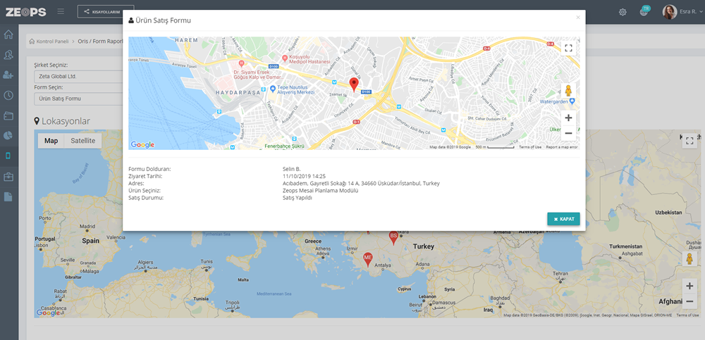Close the Ürün Satış Formu dialog with X
705x340 pixels.
(x=578, y=18)
